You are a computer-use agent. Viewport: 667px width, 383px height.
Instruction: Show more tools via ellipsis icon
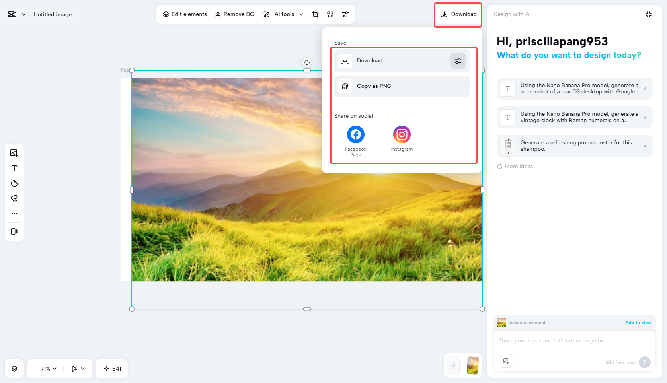(14, 214)
